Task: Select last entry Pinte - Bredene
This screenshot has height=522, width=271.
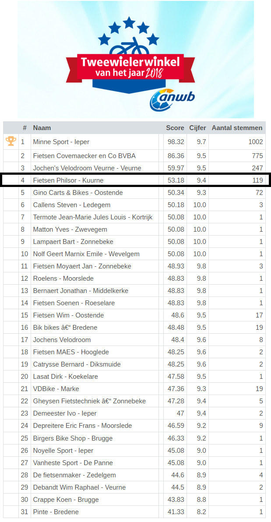Action: tap(134, 511)
